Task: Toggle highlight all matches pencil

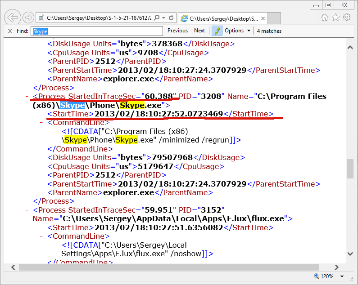Action: [x=217, y=31]
